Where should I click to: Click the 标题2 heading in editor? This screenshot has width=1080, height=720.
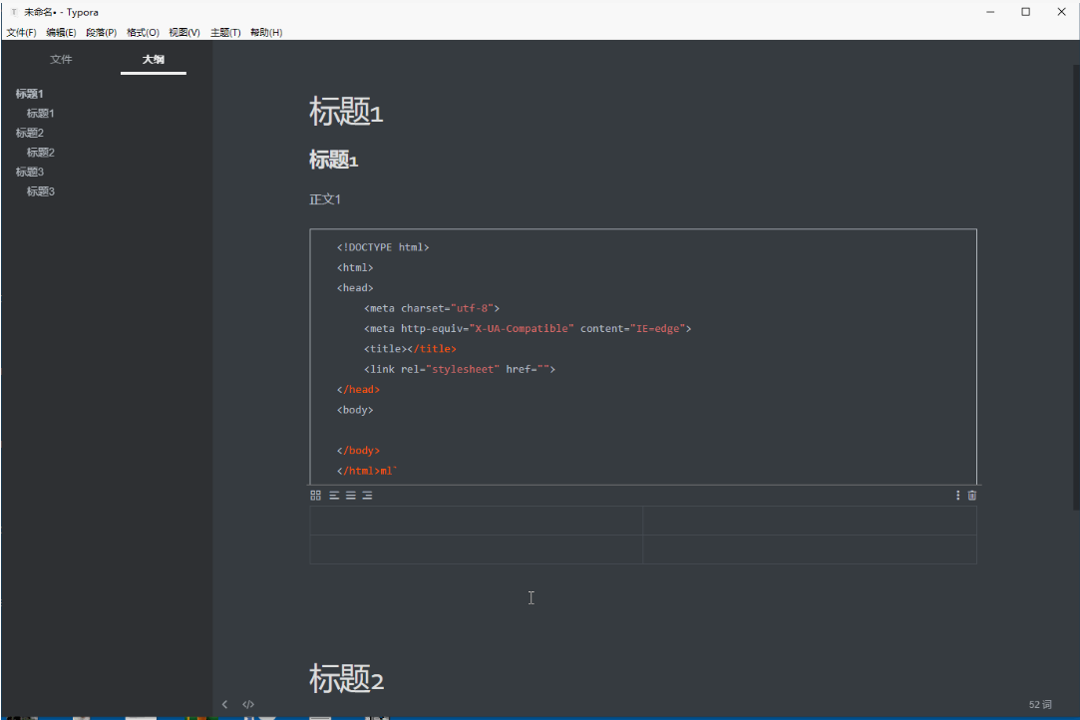[346, 679]
